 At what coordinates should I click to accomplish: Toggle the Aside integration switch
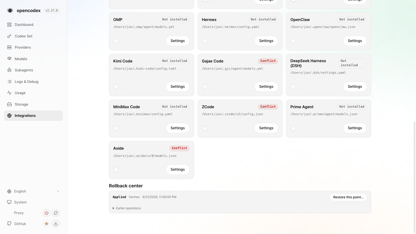point(118,170)
